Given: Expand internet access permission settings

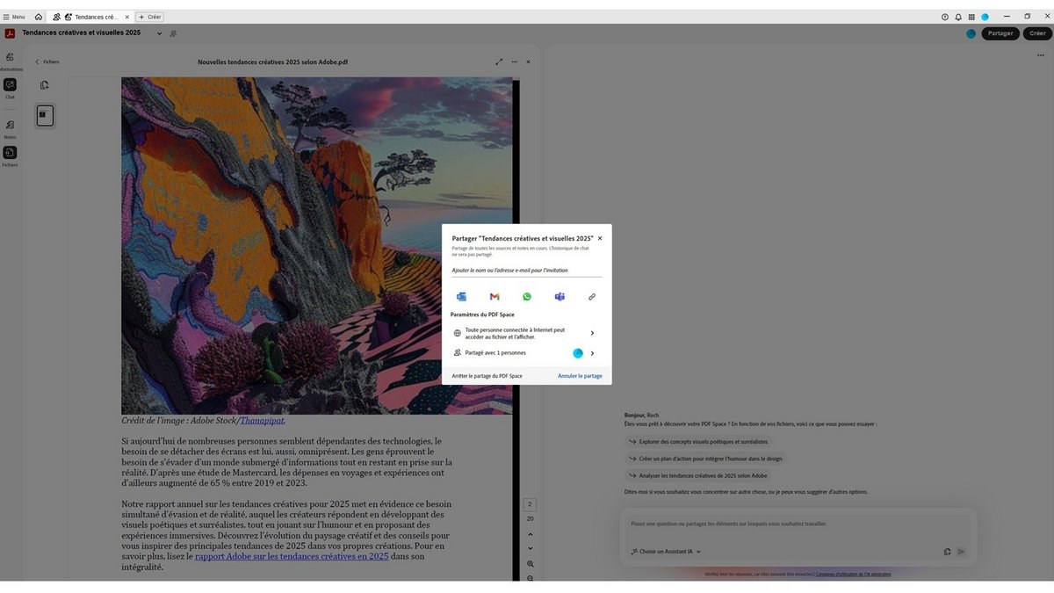Looking at the screenshot, I should [x=592, y=333].
